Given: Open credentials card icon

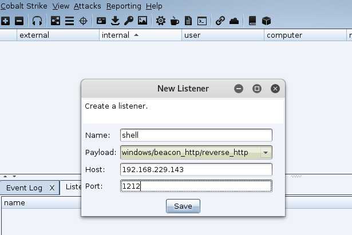Looking at the screenshot, I should point(101,21).
